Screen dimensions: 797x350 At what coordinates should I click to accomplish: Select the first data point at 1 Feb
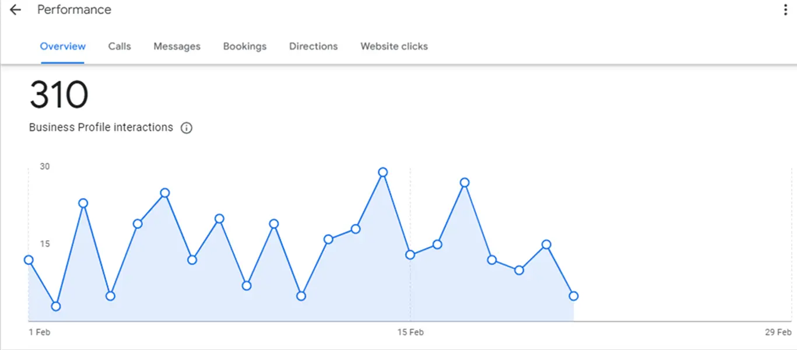(29, 260)
